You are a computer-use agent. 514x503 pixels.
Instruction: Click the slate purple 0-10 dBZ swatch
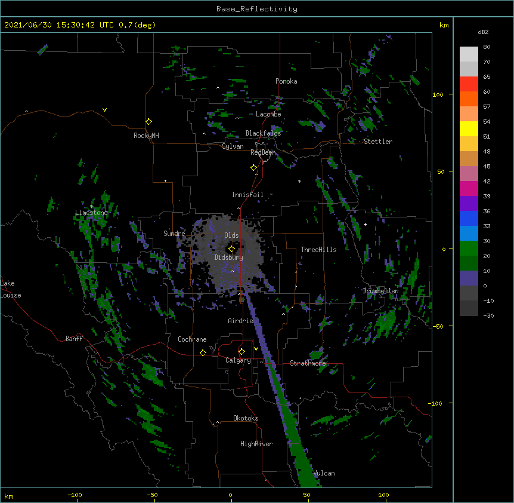(x=469, y=278)
